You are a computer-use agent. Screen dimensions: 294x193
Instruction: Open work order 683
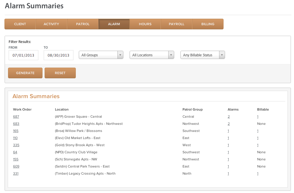[16, 124]
